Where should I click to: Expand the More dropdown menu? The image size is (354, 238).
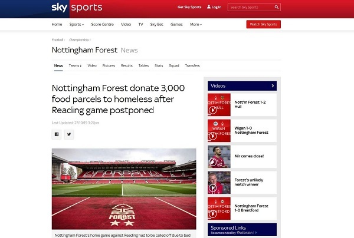(x=196, y=24)
